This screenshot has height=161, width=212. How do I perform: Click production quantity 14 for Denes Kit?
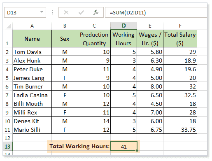pos(94,121)
